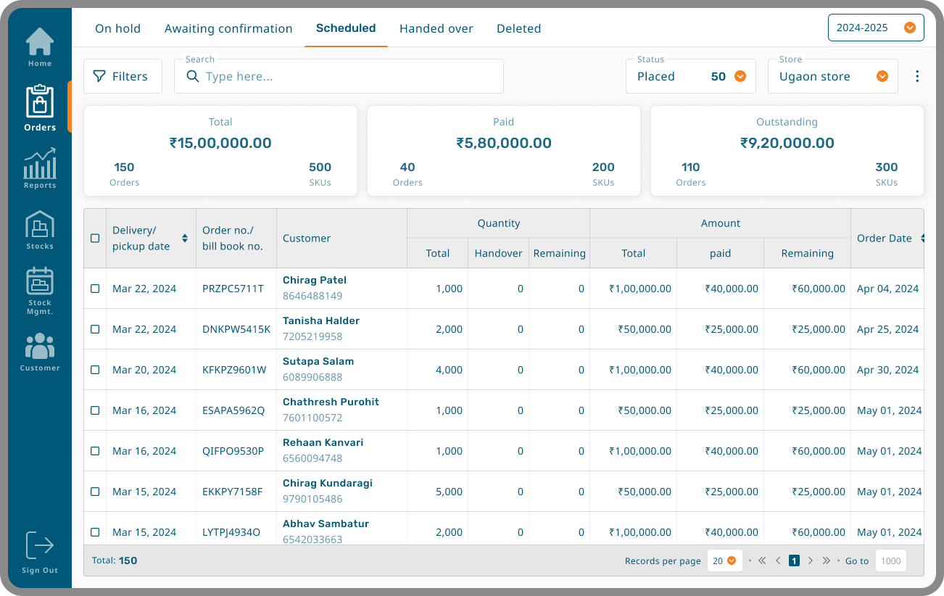The width and height of the screenshot is (944, 596).
Task: Open the Status Placed dropdown
Action: click(690, 76)
